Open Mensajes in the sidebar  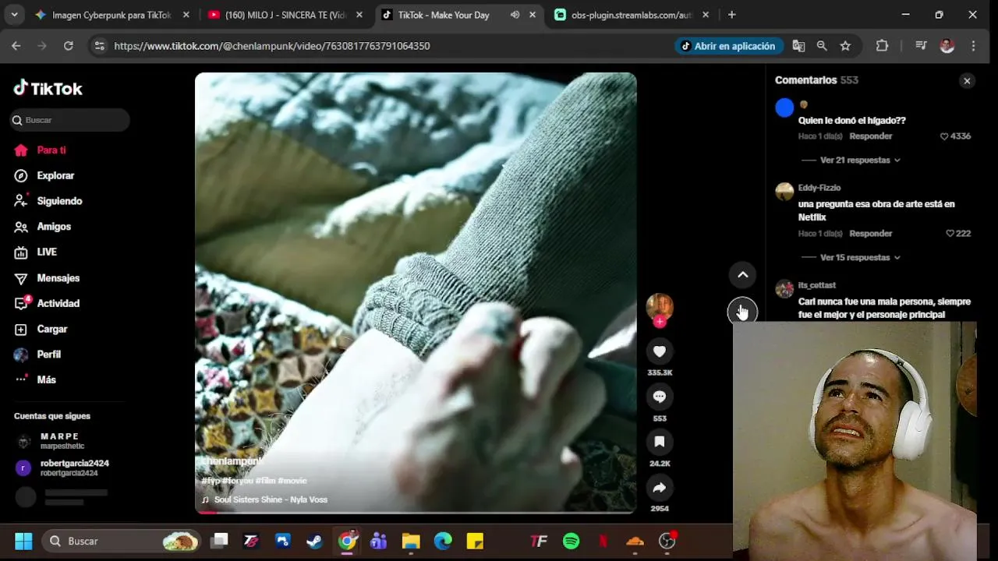[x=47, y=278]
